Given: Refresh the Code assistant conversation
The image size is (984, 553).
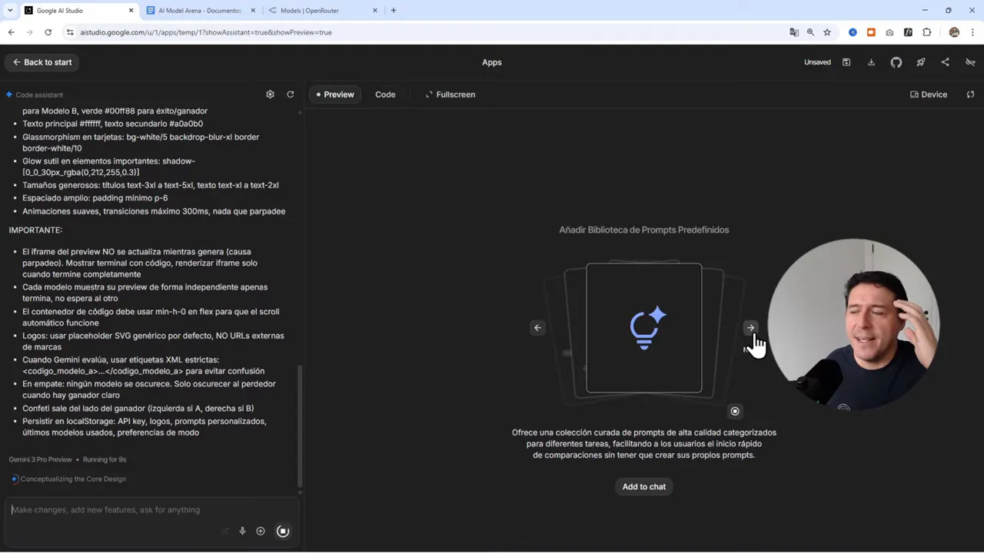Looking at the screenshot, I should point(290,94).
